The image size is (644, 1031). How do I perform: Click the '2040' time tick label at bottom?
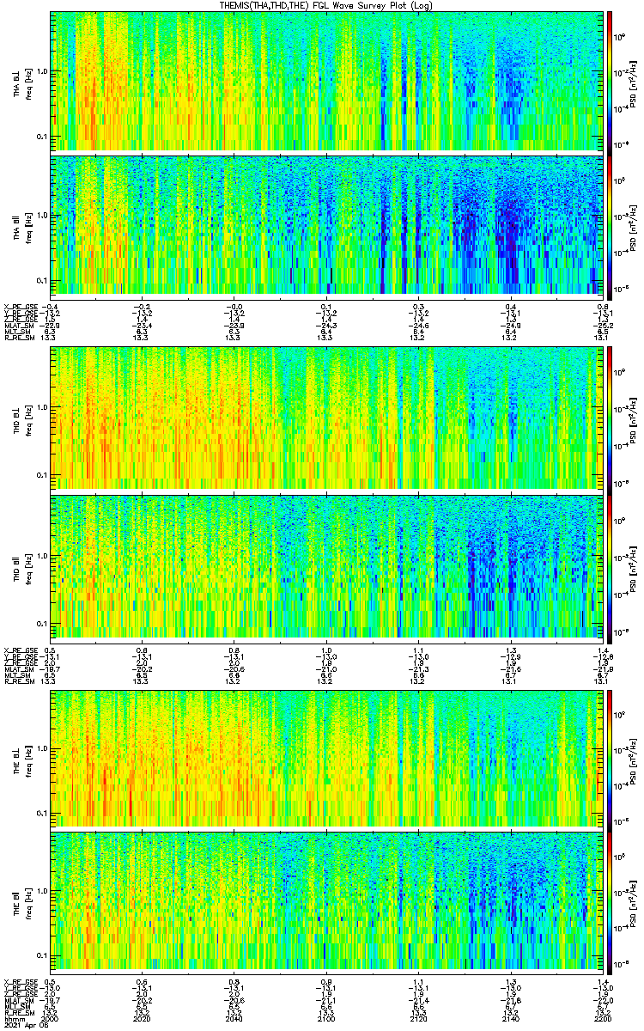pos(234,1018)
